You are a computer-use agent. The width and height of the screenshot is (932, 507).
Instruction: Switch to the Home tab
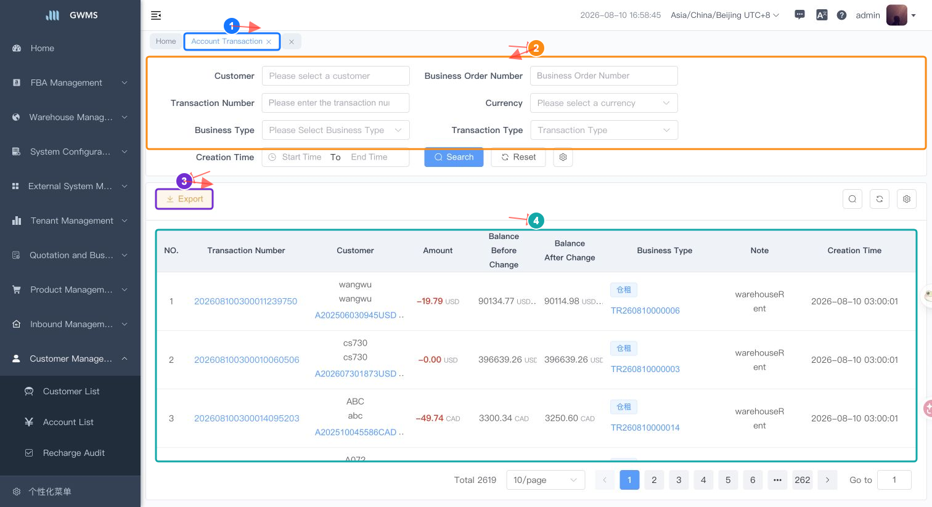pos(166,41)
